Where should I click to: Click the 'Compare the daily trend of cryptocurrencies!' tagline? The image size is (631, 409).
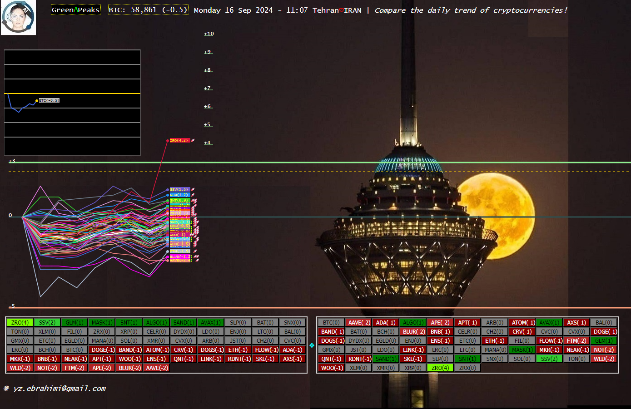[x=471, y=10]
